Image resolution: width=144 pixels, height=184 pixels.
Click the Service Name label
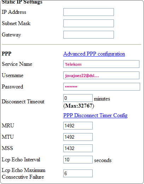17,64
